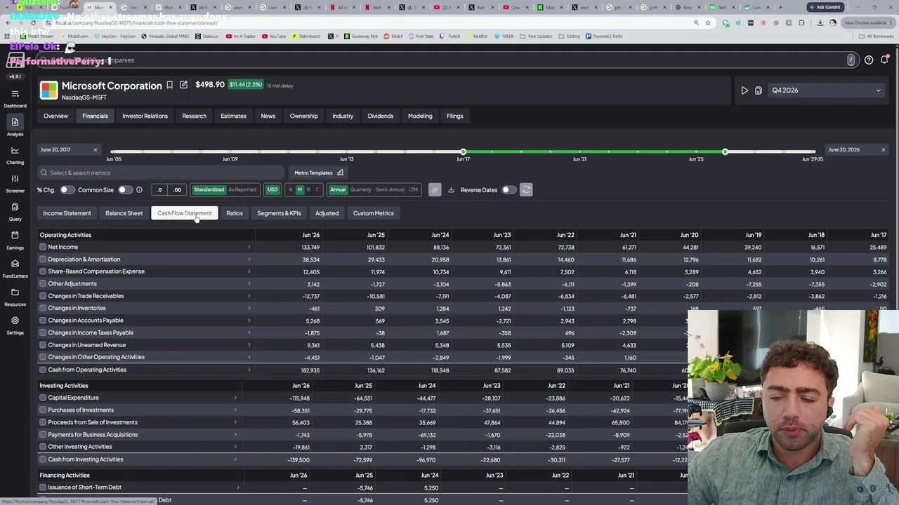Open the Segments & KPIs tab
899x505 pixels.
click(279, 213)
